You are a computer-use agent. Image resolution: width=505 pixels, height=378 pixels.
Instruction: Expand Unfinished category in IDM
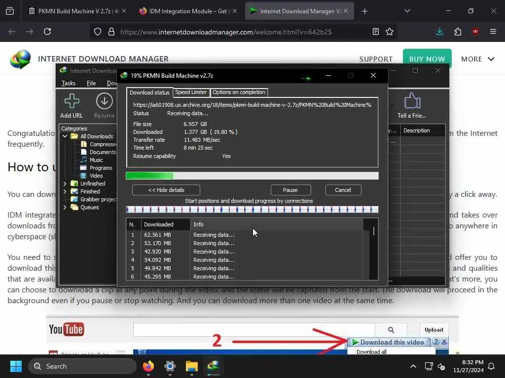point(65,184)
